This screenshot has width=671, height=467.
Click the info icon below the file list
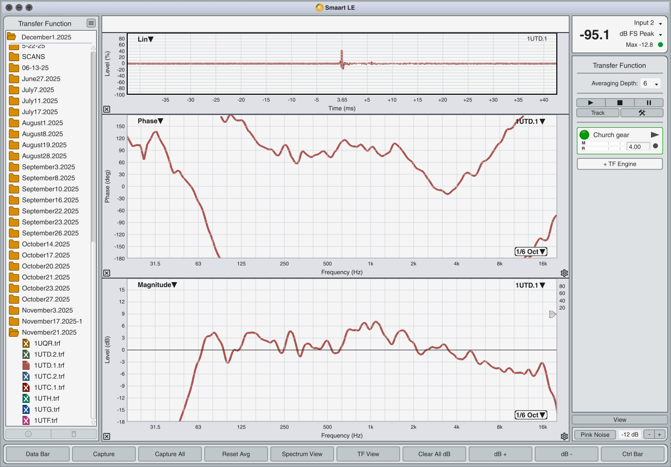(x=29, y=434)
